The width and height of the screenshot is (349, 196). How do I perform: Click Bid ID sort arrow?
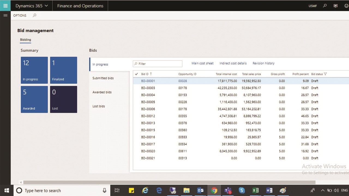[x=151, y=74]
